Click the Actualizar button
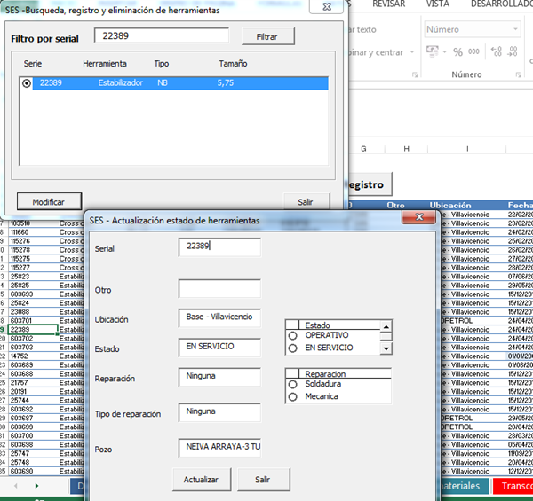The height and width of the screenshot is (501, 533). point(201,479)
